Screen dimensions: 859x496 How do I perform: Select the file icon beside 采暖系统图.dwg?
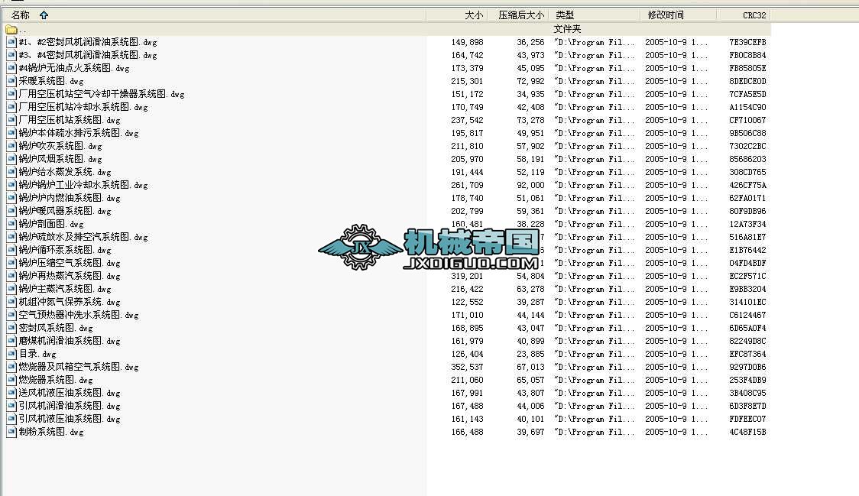pyautogui.click(x=11, y=81)
